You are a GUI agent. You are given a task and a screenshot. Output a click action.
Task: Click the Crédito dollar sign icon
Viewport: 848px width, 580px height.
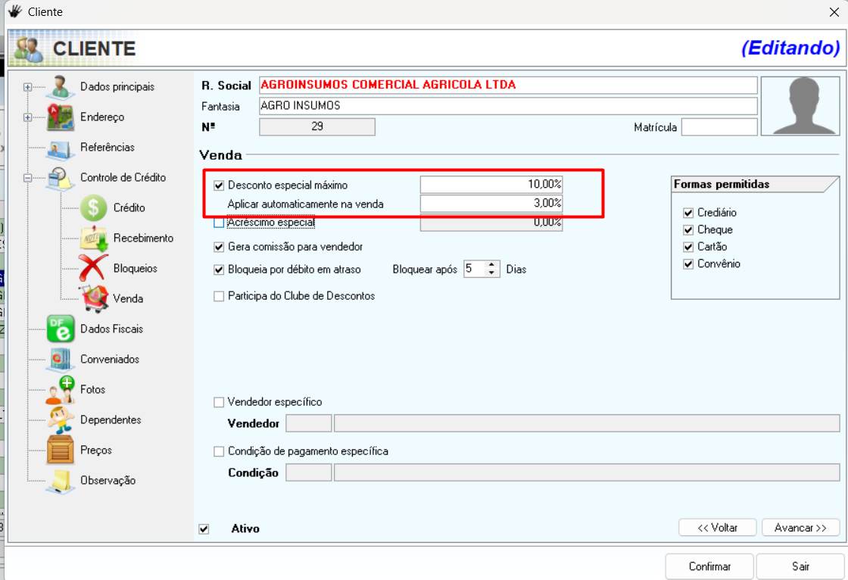[x=93, y=208]
